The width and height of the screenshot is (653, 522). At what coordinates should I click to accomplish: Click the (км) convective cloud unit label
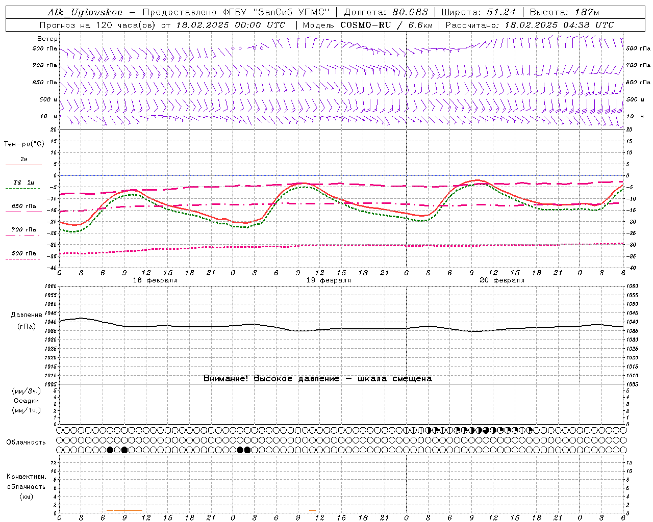click(x=26, y=496)
